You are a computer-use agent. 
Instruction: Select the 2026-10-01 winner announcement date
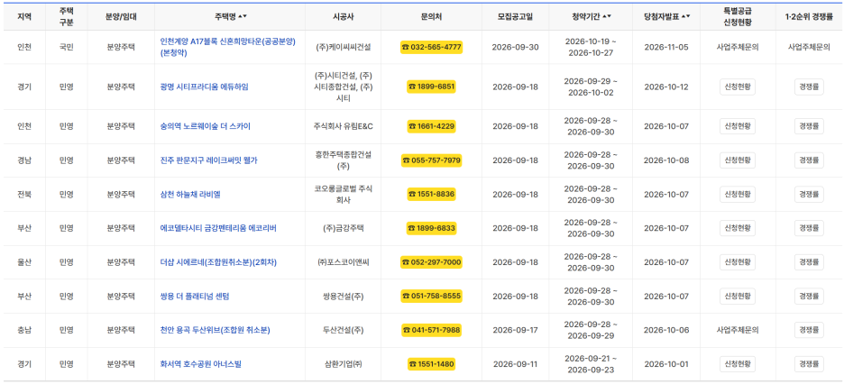tap(665, 364)
